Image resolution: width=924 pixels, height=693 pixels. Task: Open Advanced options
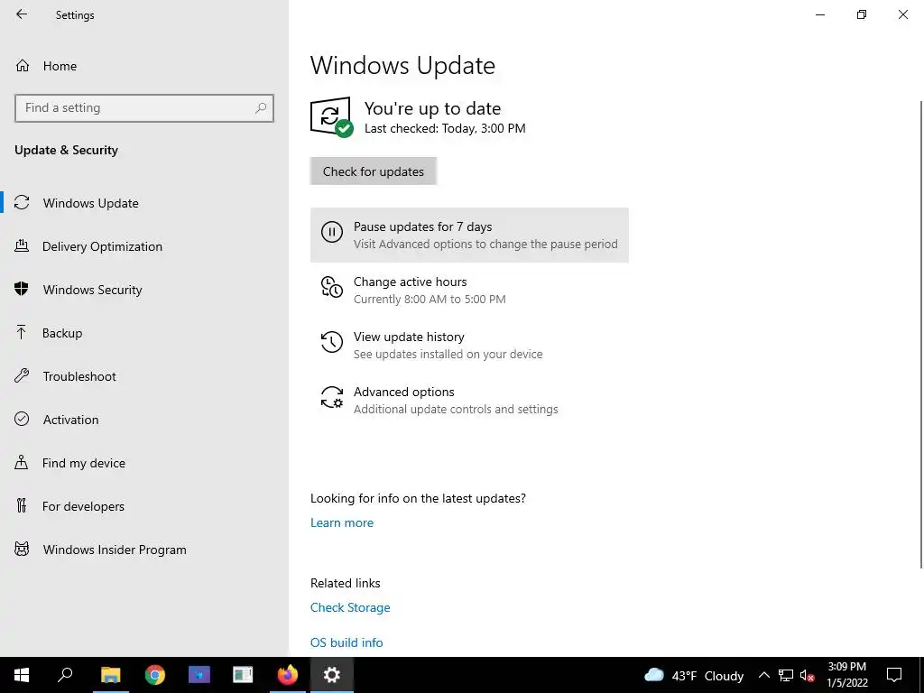[x=469, y=400]
